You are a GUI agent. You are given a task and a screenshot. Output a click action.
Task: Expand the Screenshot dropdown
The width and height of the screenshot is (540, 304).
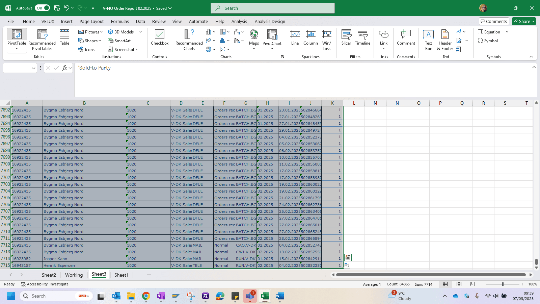(x=123, y=50)
